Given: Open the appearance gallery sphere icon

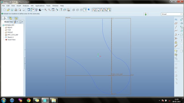Looking at the screenshot, I should pyautogui.click(x=40, y=10).
